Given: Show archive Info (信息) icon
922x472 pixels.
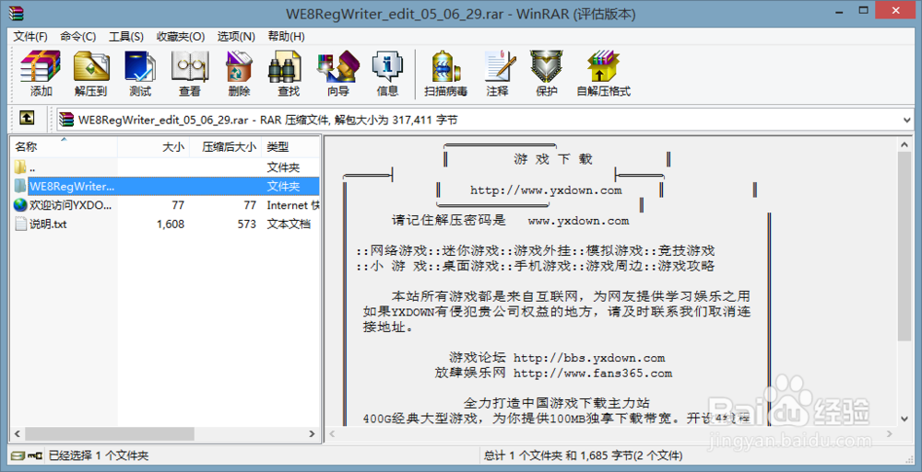Looking at the screenshot, I should click(387, 74).
